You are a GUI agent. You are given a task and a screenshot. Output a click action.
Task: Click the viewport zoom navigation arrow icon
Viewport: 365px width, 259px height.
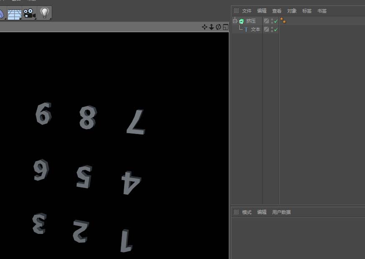[x=211, y=27]
